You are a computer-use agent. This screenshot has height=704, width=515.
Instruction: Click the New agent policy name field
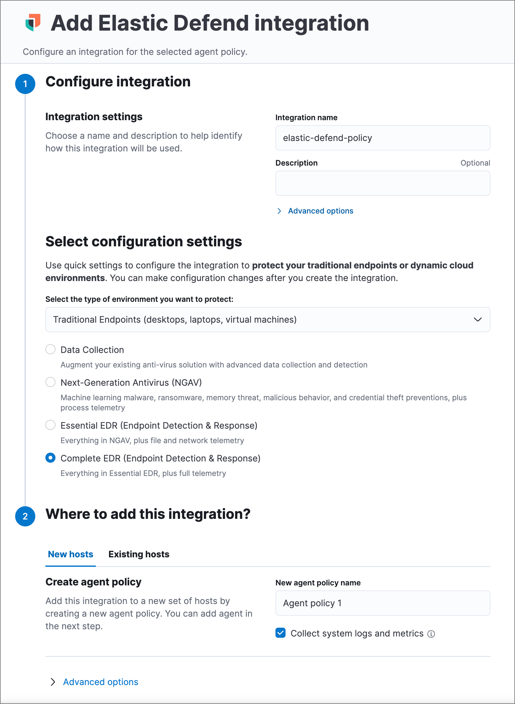(382, 603)
